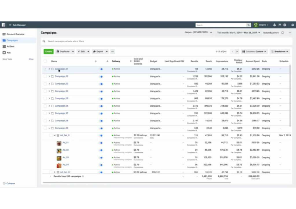
Task: Check the checkbox next to Campaign_05
Action: pyautogui.click(x=45, y=98)
